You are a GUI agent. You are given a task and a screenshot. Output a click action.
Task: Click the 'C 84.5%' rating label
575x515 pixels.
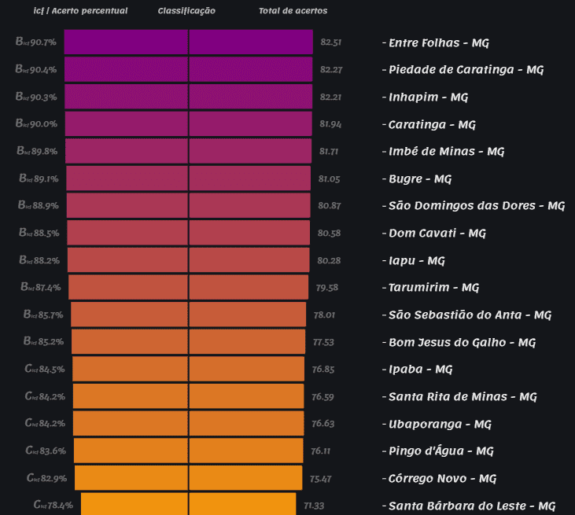pyautogui.click(x=45, y=370)
